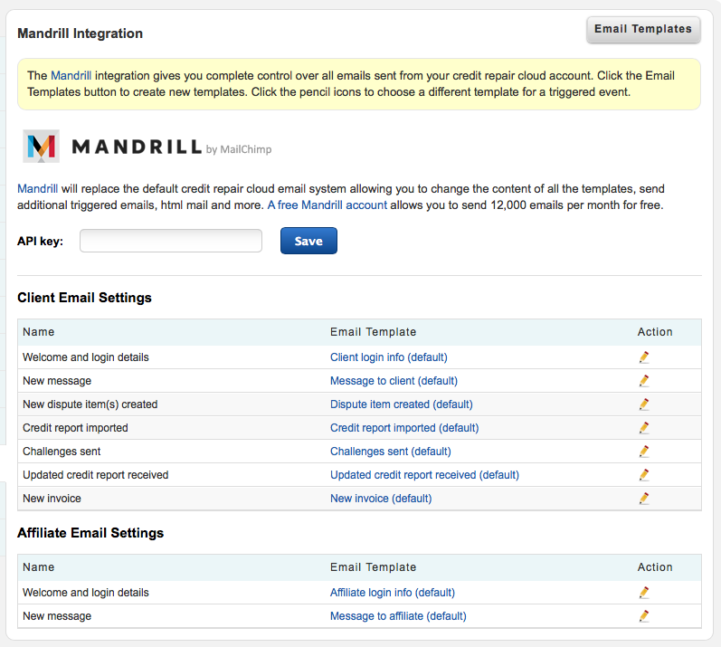Edit the Challenges sent email template
The height and width of the screenshot is (647, 721).
644,452
